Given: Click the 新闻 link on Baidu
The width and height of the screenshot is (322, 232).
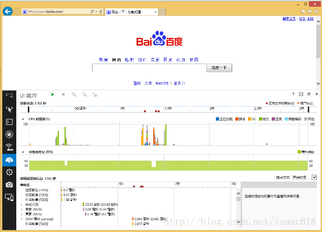Looking at the screenshot, I should point(103,60).
